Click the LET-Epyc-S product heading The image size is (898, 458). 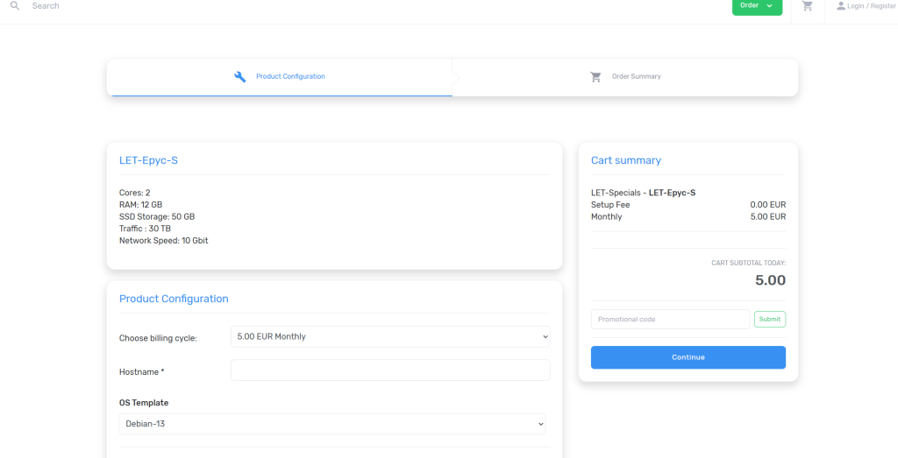tap(148, 160)
